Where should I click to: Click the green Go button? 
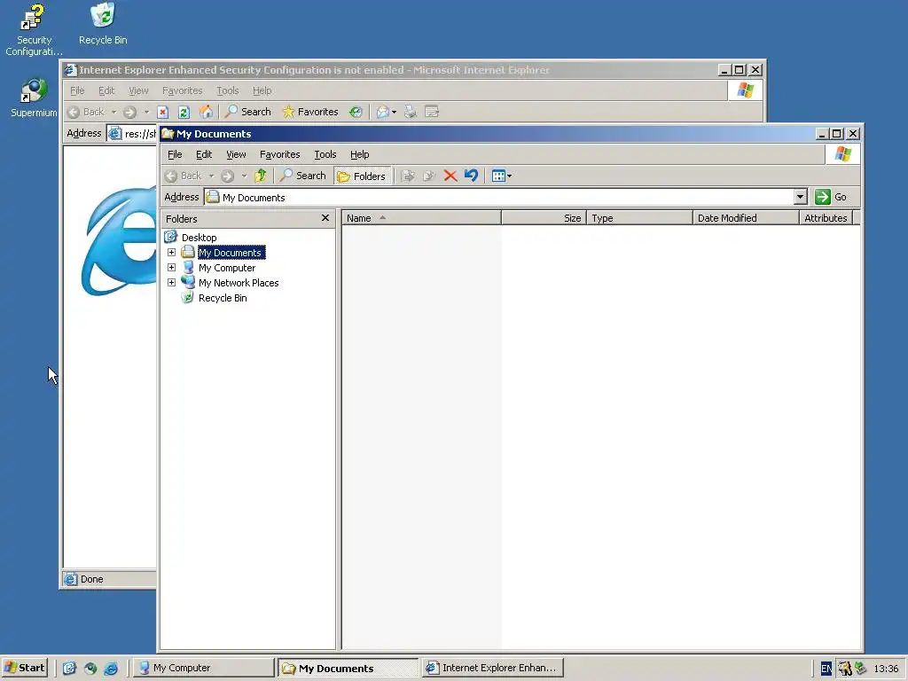[831, 197]
